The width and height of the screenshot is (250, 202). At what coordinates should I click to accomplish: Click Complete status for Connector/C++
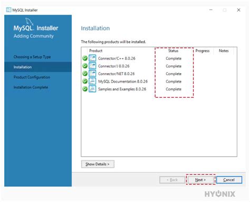click(x=174, y=58)
